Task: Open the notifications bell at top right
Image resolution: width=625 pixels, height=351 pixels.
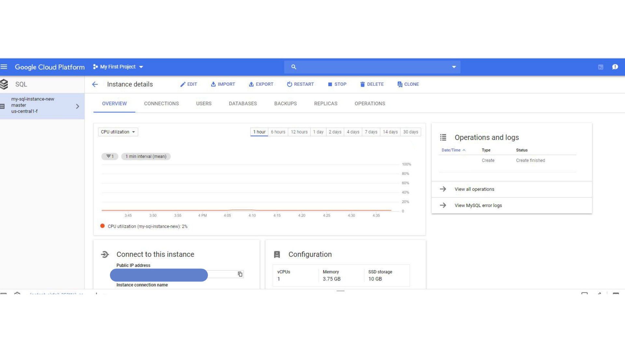Action: 615,67
